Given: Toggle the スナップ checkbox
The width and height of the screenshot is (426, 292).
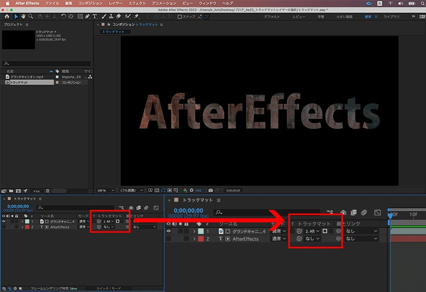Looking at the screenshot, I should (180, 17).
